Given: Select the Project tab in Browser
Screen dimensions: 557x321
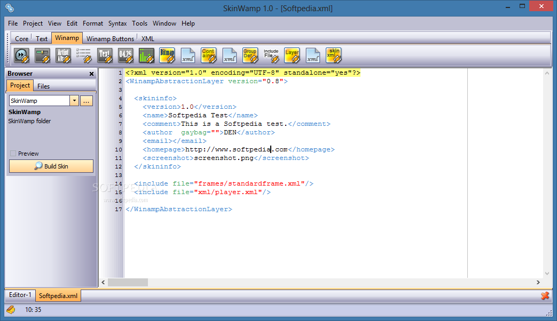Looking at the screenshot, I should pyautogui.click(x=20, y=85).
